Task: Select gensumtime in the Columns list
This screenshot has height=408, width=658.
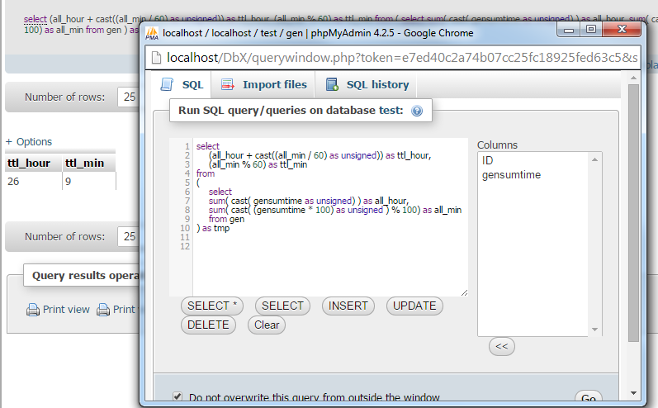Action: [511, 175]
